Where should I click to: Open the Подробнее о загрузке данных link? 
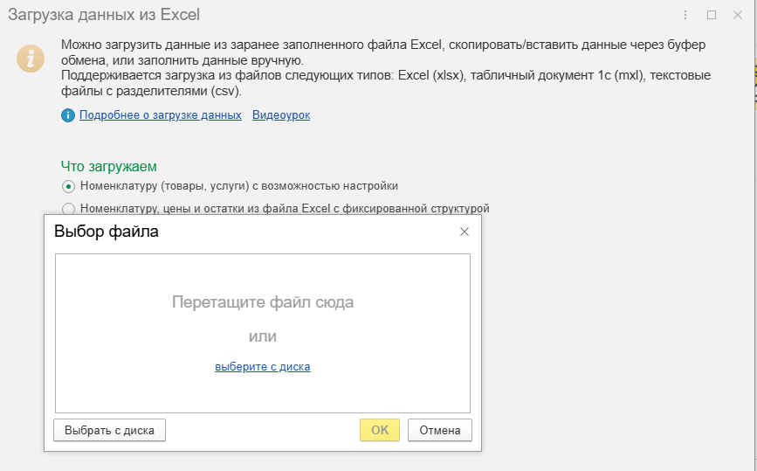point(160,115)
